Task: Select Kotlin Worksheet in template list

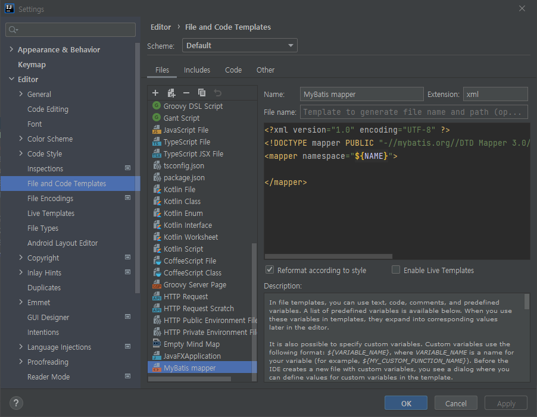Action: [191, 237]
